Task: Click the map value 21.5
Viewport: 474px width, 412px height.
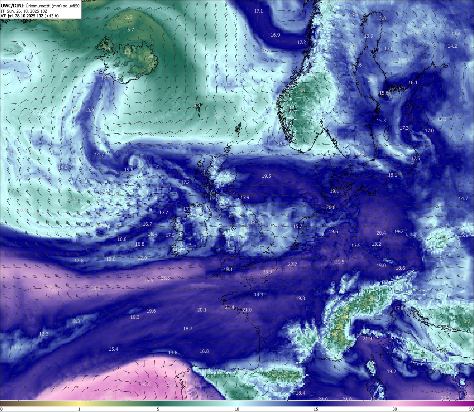Action: 340,262
